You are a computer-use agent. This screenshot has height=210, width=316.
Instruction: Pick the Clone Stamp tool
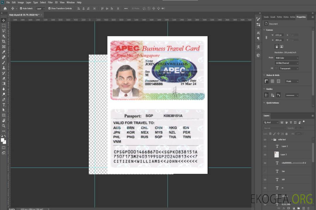coord(4,68)
